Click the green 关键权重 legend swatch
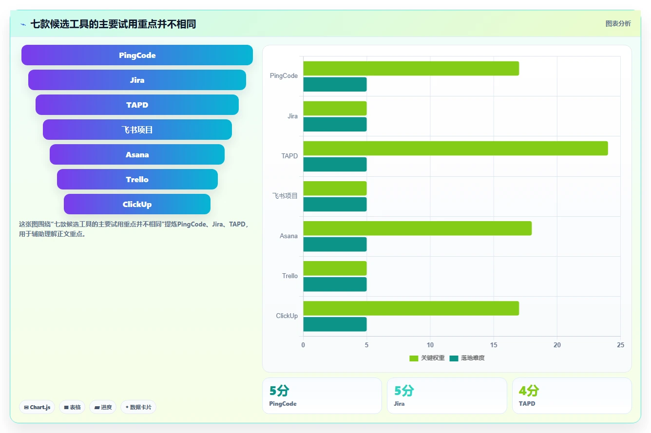This screenshot has height=433, width=651. pos(414,358)
